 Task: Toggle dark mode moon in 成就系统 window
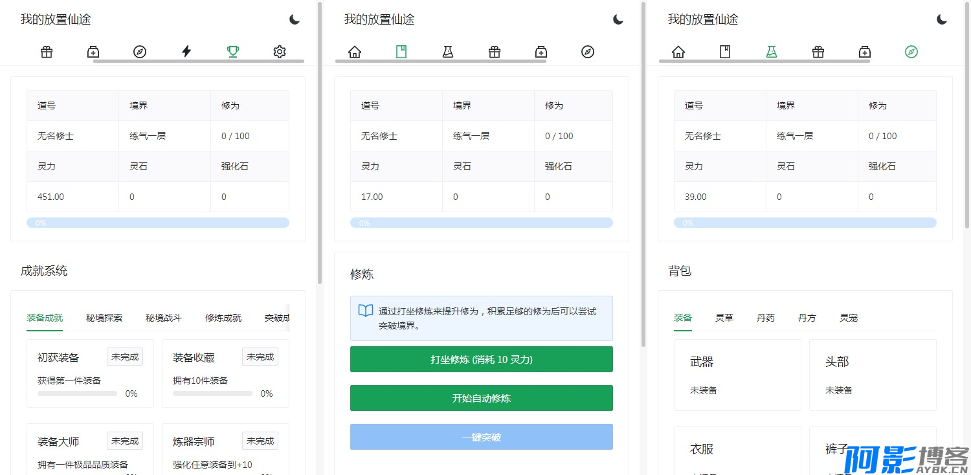click(x=295, y=19)
